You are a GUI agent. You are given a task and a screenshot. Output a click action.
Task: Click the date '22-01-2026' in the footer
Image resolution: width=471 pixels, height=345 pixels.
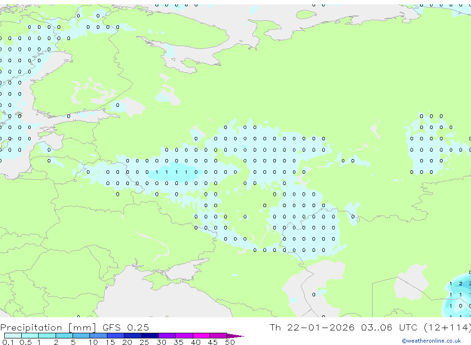321,327
